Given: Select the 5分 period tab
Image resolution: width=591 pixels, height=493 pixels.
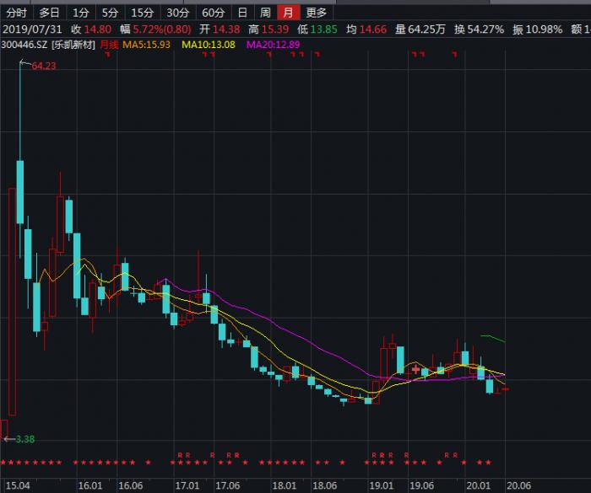Looking at the screenshot, I should (x=110, y=12).
